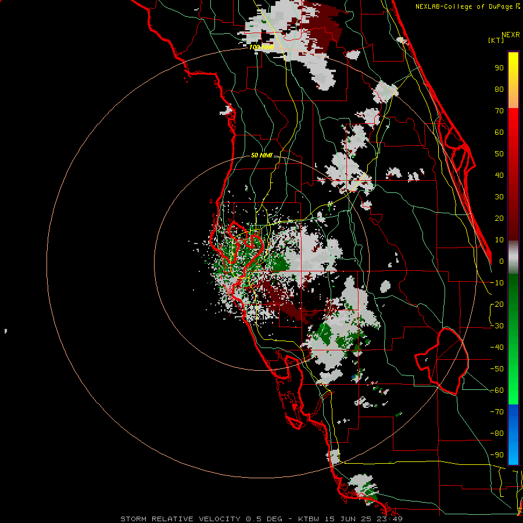
Task: Select the -90 value on velocity scale
Action: 497,455
